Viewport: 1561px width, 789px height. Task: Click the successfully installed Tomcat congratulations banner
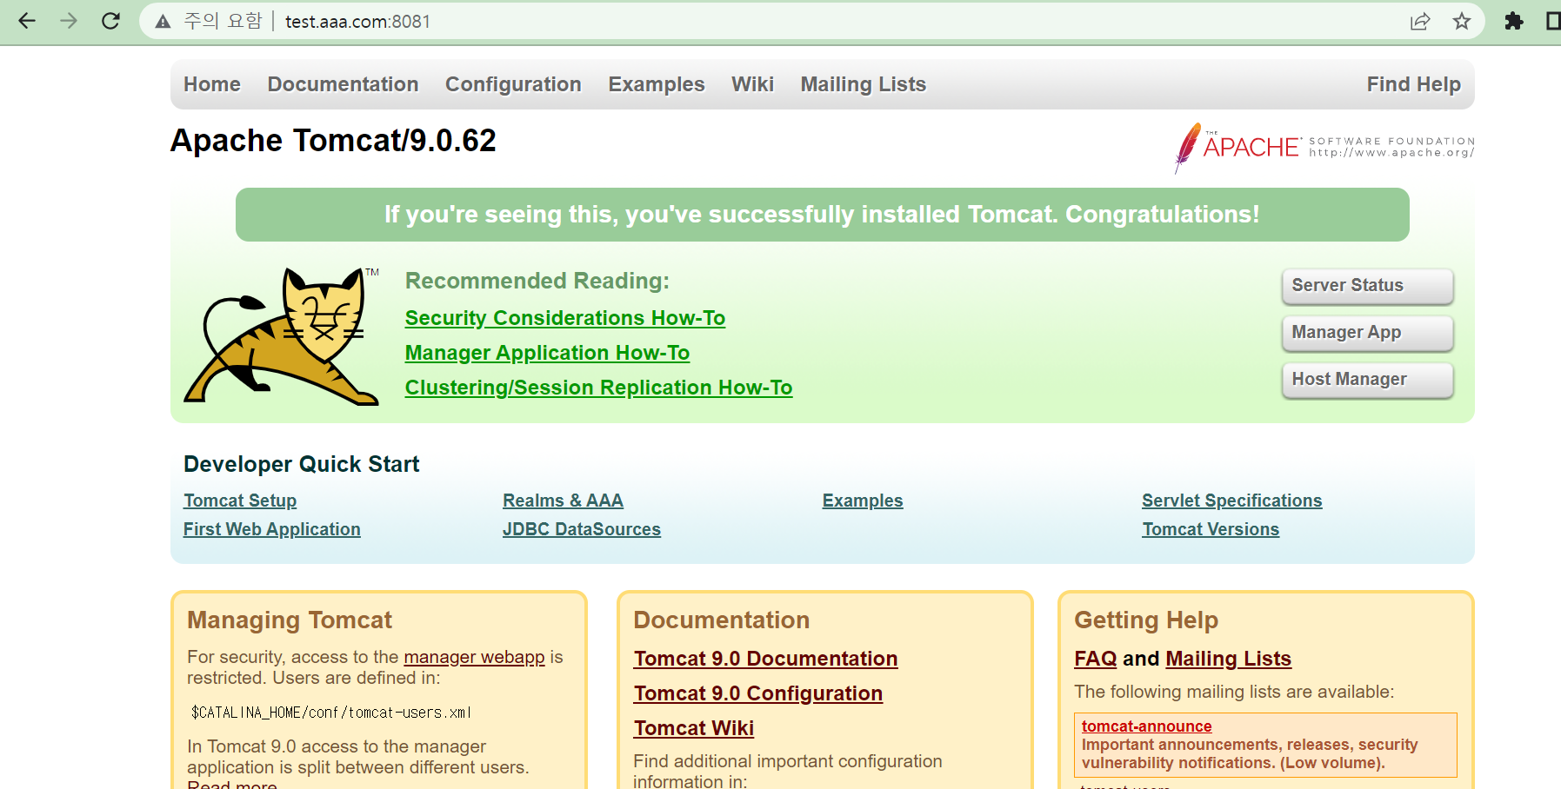[x=822, y=215]
